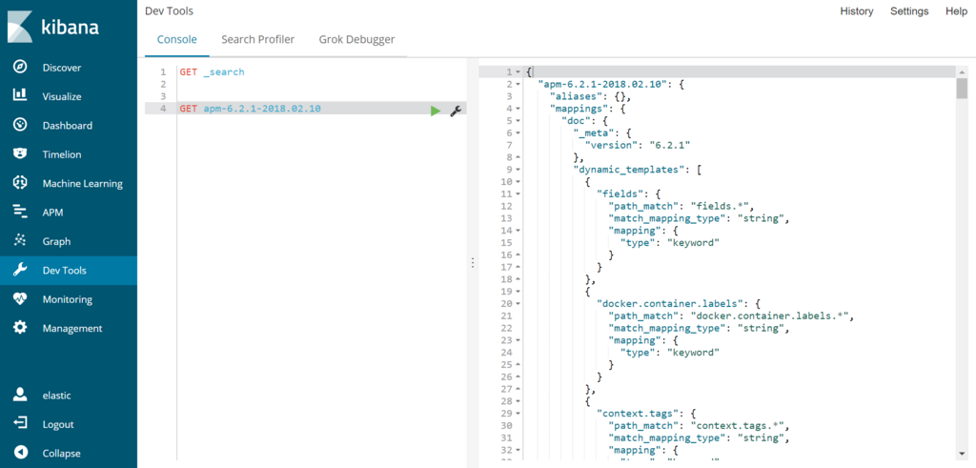Switch to Grok Debugger tab
The image size is (976, 468).
click(x=356, y=40)
